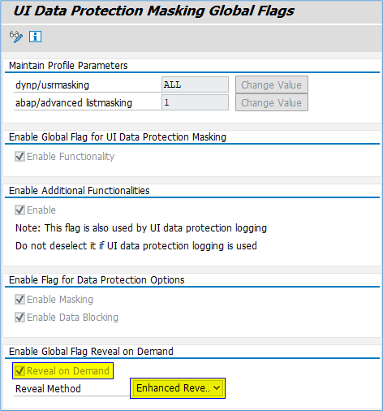Image resolution: width=383 pixels, height=411 pixels.
Task: Toggle Enable checkbox under Additional Functionalities
Action: 19,210
